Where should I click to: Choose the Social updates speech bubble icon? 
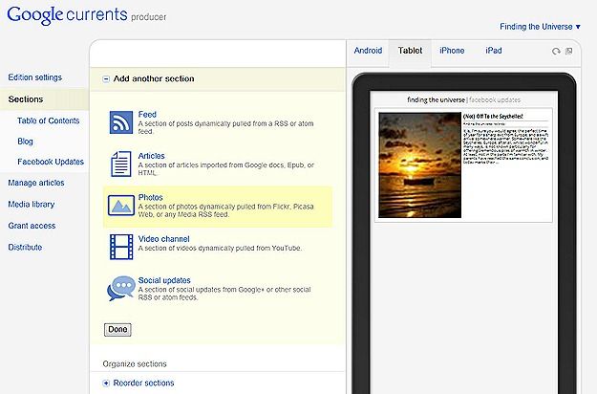point(121,288)
